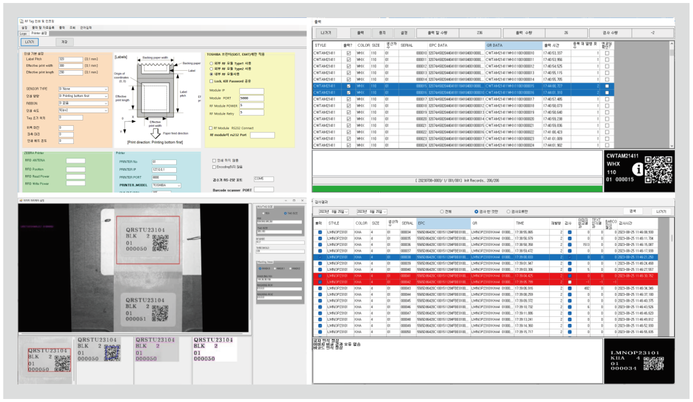The height and width of the screenshot is (402, 693).
Task: Click the 검색 button in 검사결과
Action: click(x=632, y=211)
